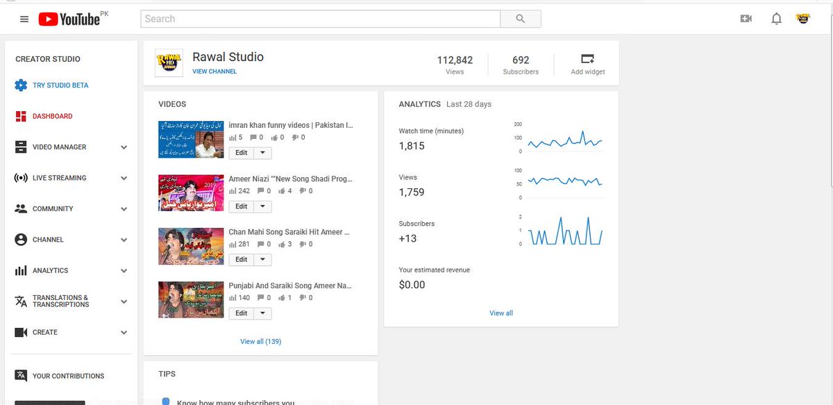This screenshot has width=833, height=405.
Task: Open Chan Mahi Song Saraiki Hit title
Action: coord(289,232)
